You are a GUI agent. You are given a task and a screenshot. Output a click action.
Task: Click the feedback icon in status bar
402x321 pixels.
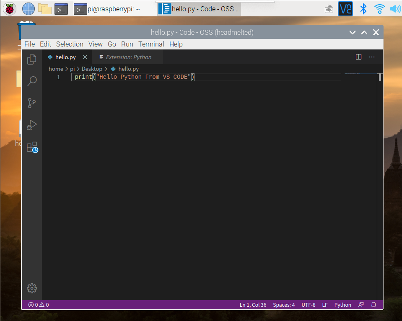[361, 305]
